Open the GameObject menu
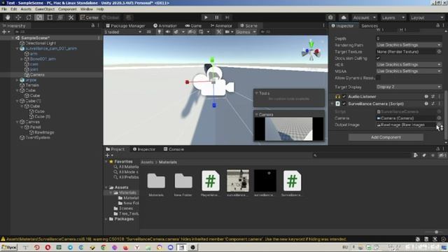This screenshot has height=252, width=448. point(45,9)
